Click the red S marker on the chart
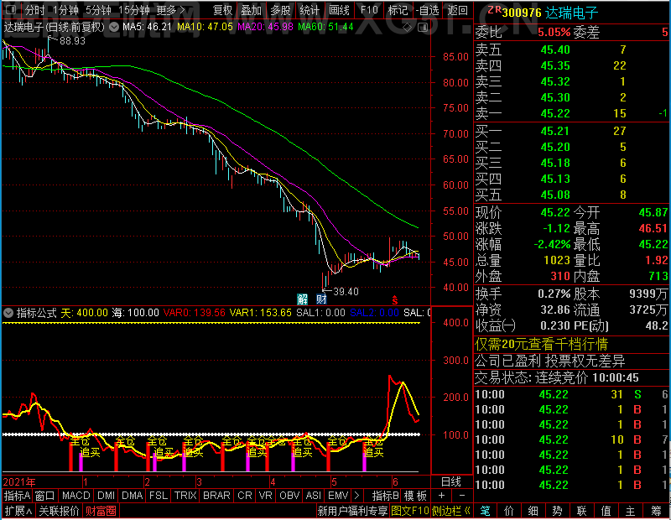Screen dimensions: 671x520 [395, 300]
